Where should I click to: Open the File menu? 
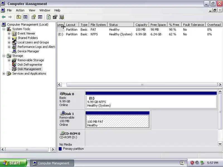pos(9,10)
